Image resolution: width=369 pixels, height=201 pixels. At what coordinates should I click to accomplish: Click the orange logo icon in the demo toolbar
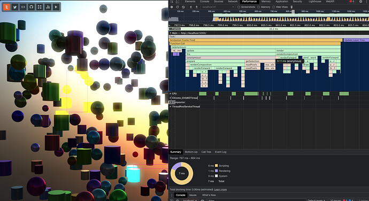pyautogui.click(x=6, y=7)
